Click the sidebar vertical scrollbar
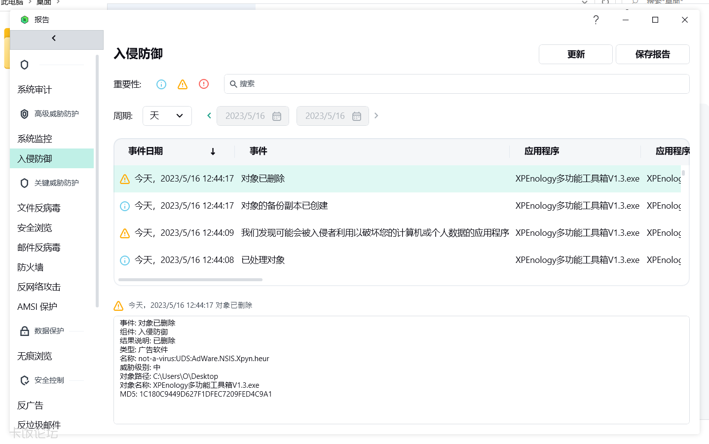The image size is (709, 444). [x=97, y=180]
